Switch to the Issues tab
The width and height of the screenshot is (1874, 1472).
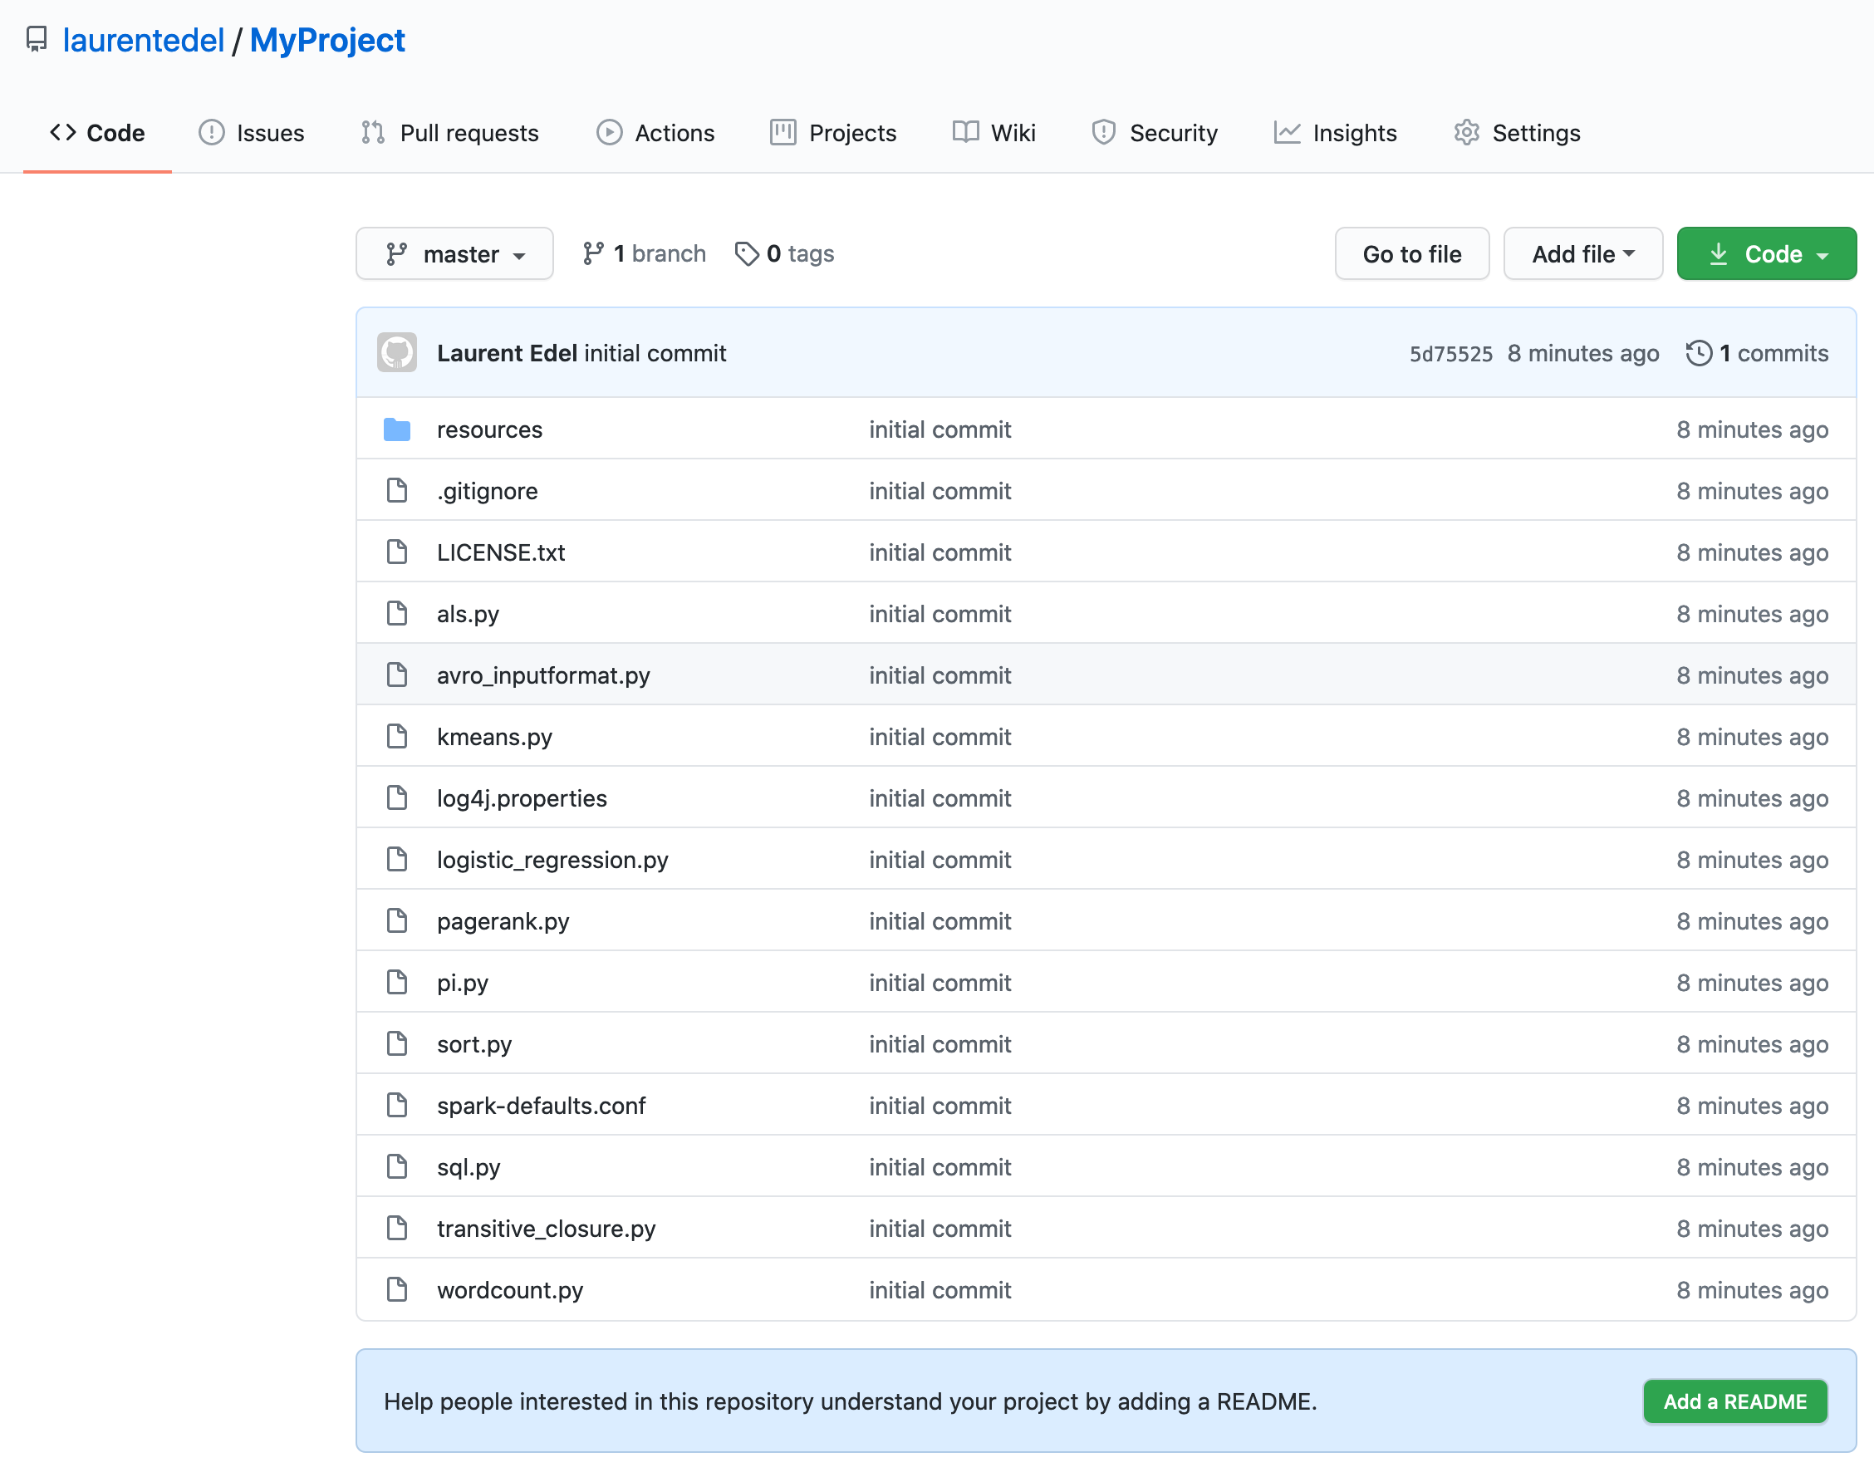coord(252,133)
